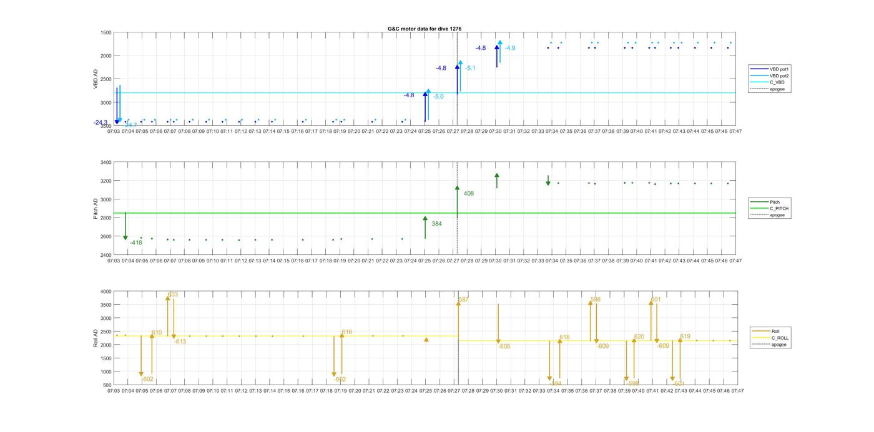Screen dimensions: 874x432
Task: Click the '620' roll value label
Action: click(639, 337)
